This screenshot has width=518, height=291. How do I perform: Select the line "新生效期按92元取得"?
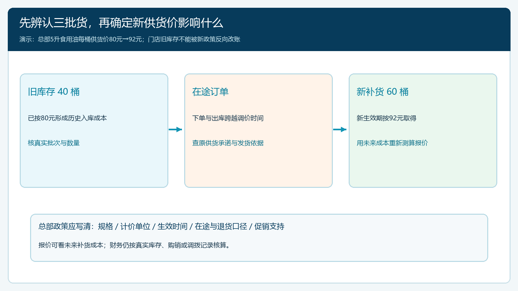(387, 118)
